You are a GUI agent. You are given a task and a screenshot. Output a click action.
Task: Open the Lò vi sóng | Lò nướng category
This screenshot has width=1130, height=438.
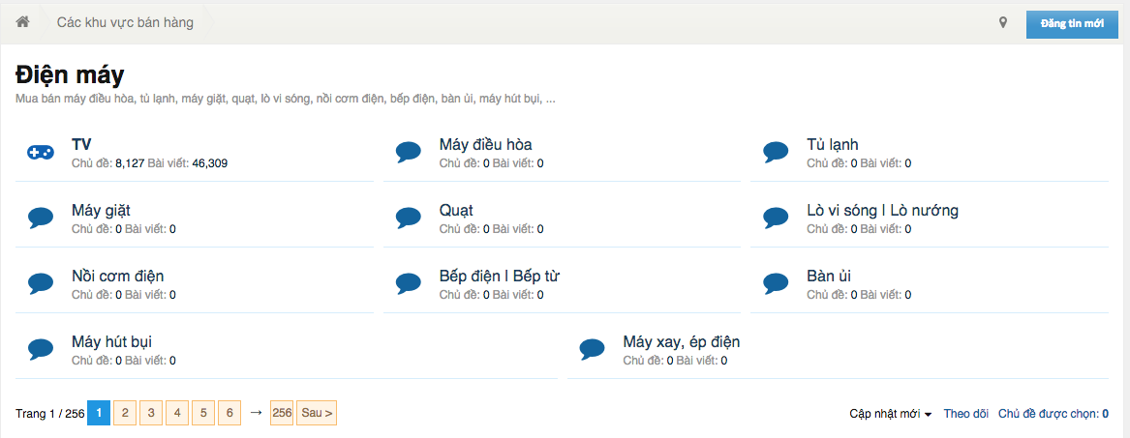point(882,211)
